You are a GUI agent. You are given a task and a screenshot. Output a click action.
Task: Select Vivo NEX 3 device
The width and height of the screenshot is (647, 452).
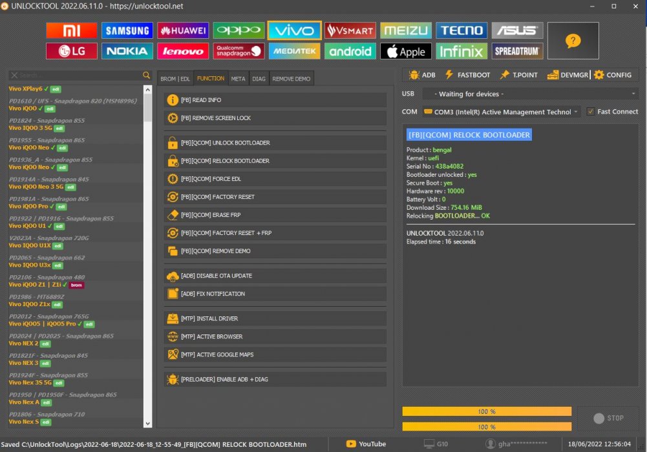click(30, 363)
